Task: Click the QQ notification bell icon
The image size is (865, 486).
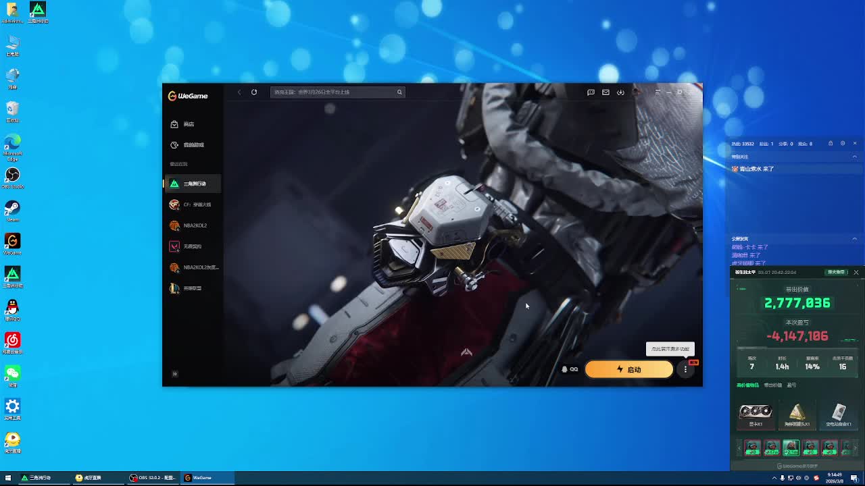Action: click(565, 369)
